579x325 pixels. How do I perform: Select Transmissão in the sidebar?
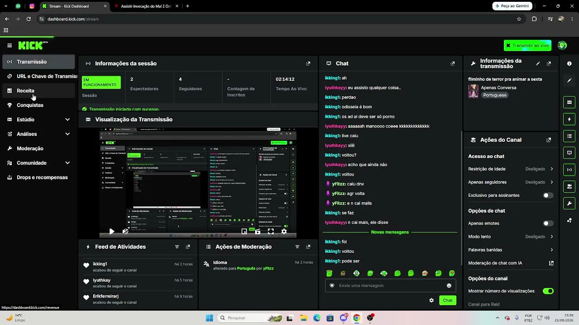(x=38, y=62)
